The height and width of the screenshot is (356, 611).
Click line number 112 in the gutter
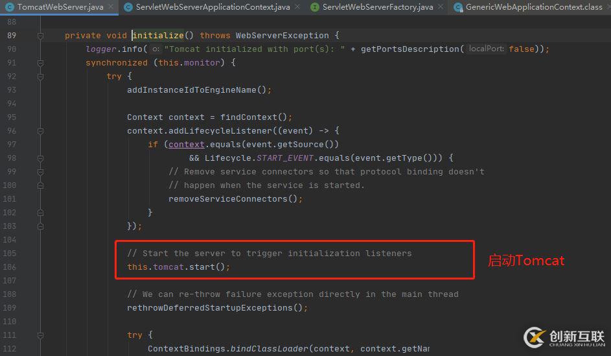coord(9,349)
